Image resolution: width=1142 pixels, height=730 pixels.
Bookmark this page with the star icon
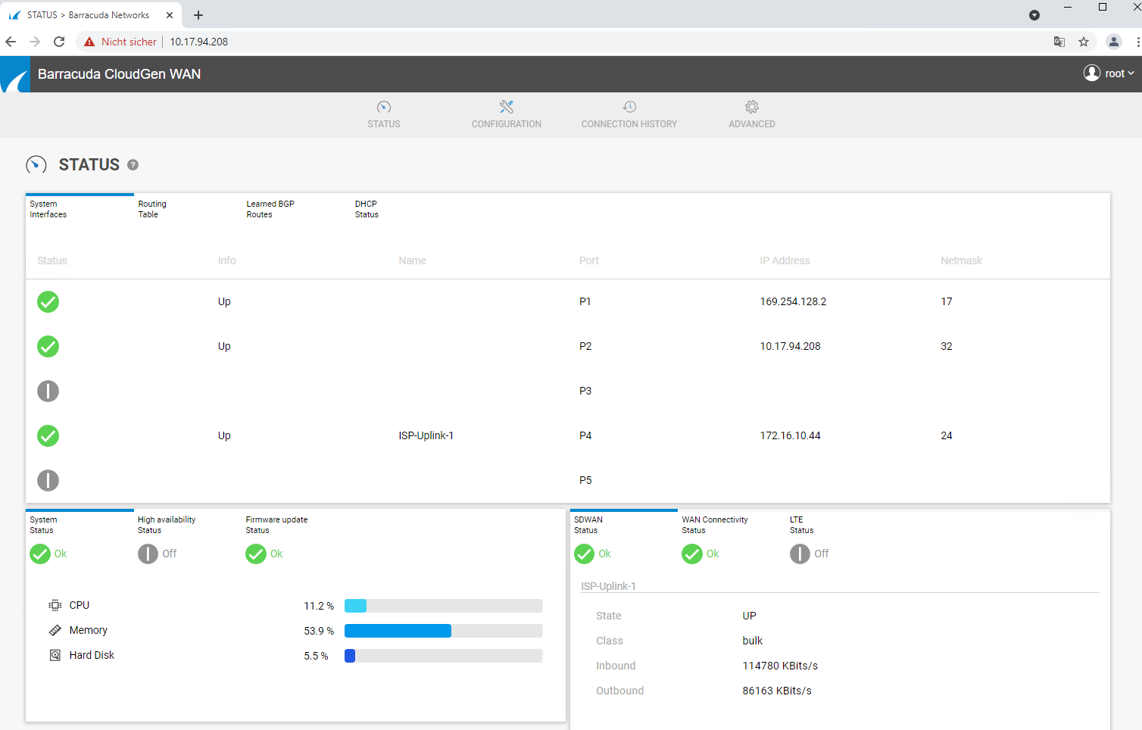pyautogui.click(x=1084, y=42)
